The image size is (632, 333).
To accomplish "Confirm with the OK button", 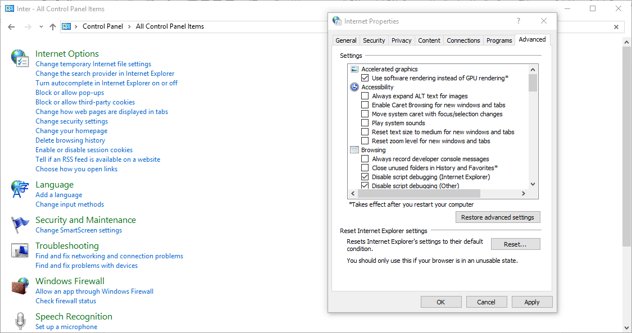I will coord(441,302).
